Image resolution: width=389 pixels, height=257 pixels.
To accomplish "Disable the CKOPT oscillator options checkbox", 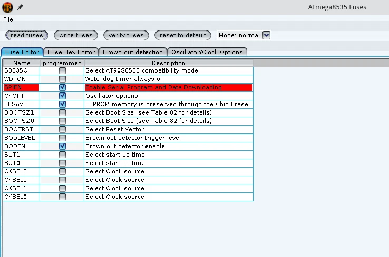I will [62, 96].
